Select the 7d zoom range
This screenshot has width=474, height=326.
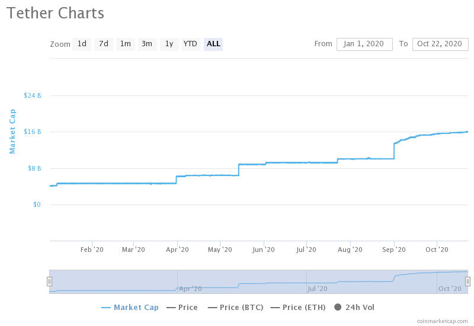tap(104, 44)
